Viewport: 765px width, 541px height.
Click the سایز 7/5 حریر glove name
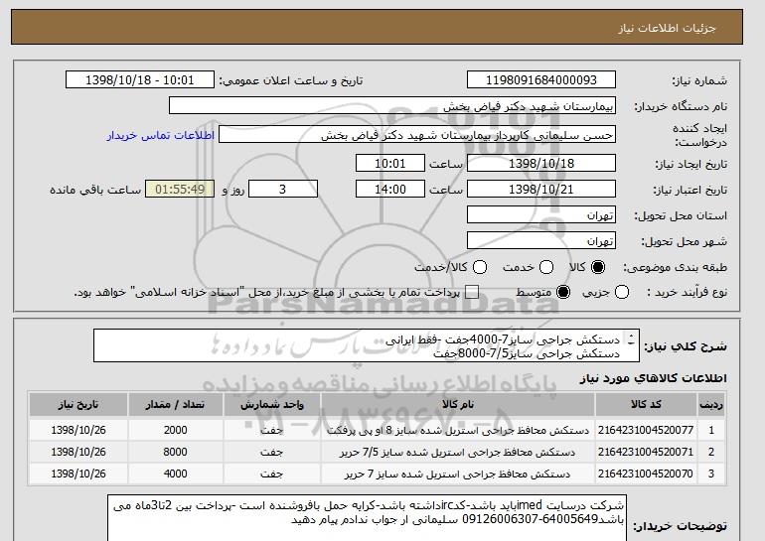458,453
